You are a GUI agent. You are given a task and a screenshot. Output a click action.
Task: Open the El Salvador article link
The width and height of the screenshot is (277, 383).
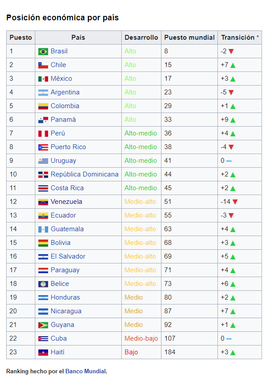point(68,256)
